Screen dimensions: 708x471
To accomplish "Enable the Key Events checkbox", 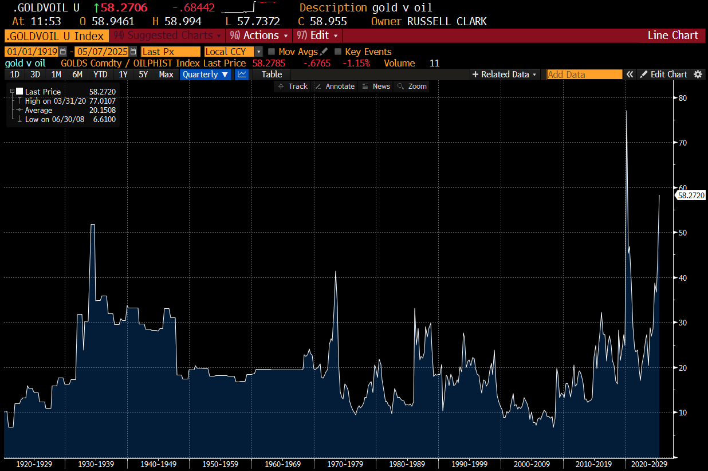I will (x=338, y=52).
